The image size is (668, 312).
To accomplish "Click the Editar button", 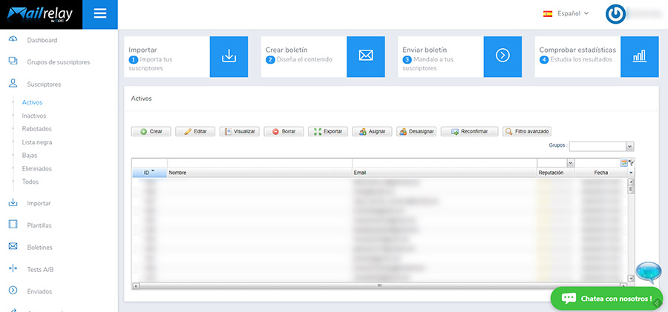I will 195,131.
